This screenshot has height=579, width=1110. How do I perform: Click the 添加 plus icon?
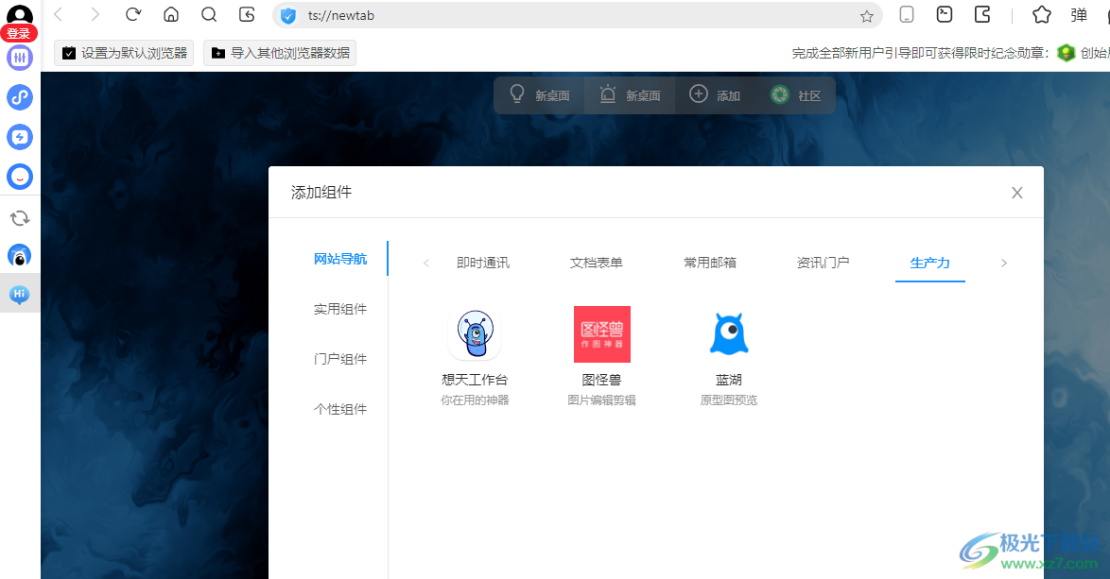(698, 94)
